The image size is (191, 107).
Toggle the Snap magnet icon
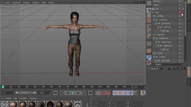click(x=149, y=51)
